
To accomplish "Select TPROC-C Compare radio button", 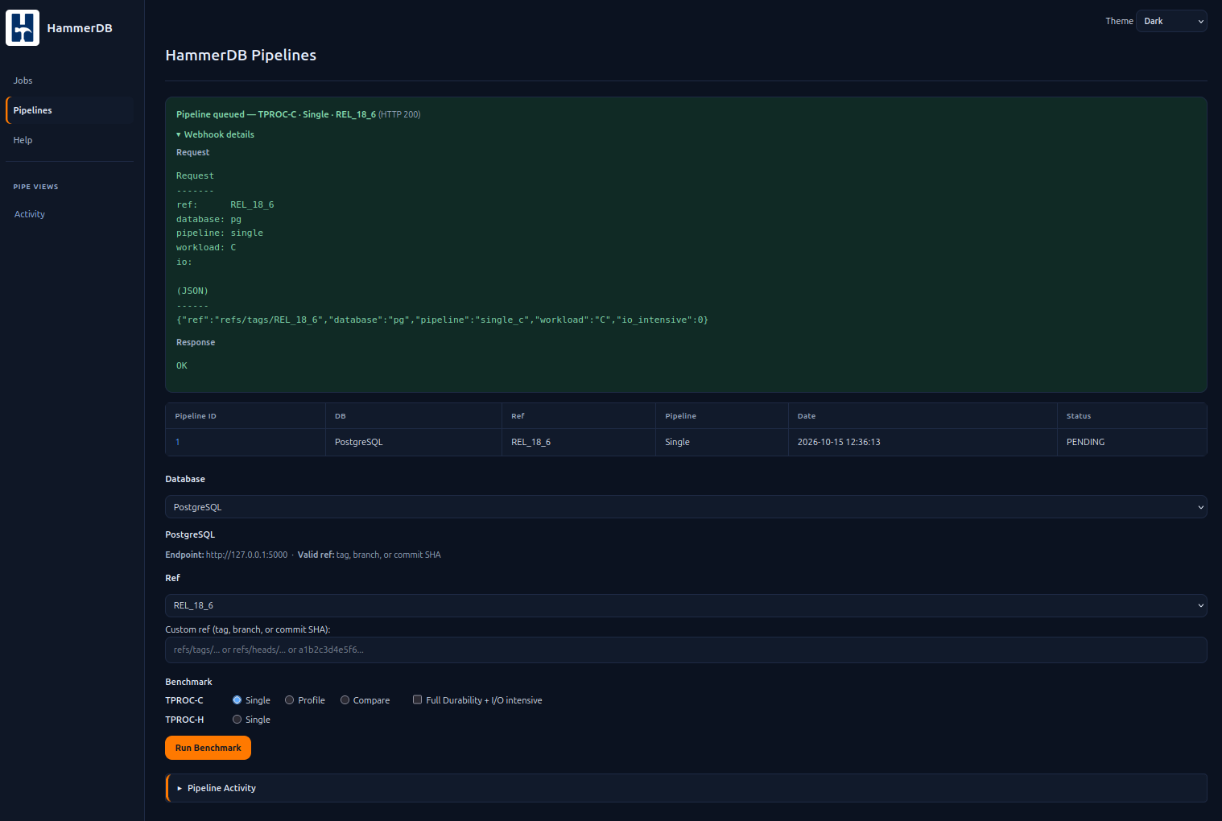I will tap(345, 700).
